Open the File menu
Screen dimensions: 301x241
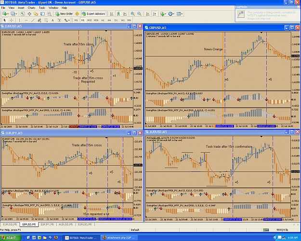pos(3,8)
